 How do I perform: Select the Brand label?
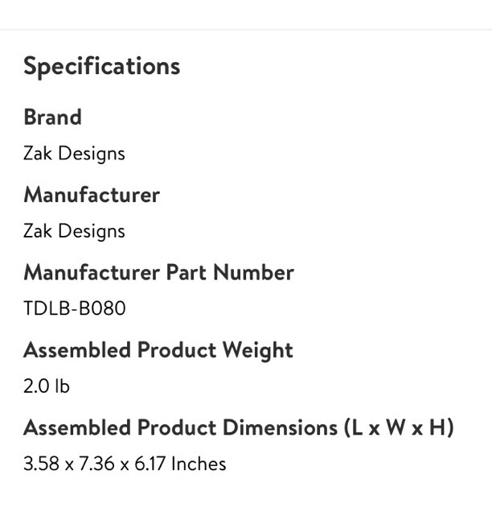[52, 117]
